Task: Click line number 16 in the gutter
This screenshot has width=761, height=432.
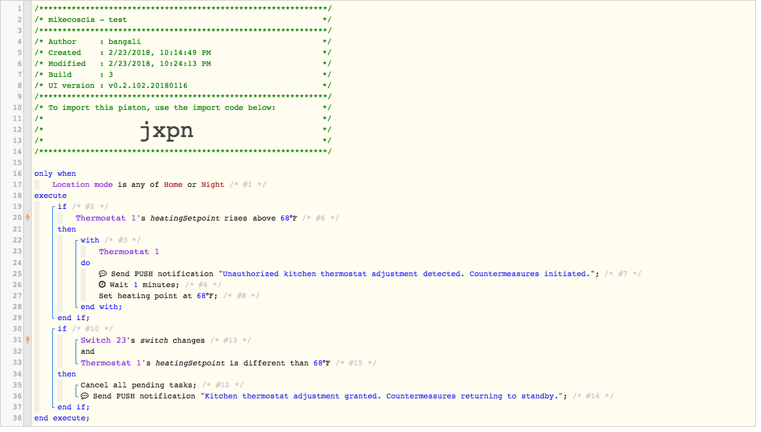Action: coord(17,173)
